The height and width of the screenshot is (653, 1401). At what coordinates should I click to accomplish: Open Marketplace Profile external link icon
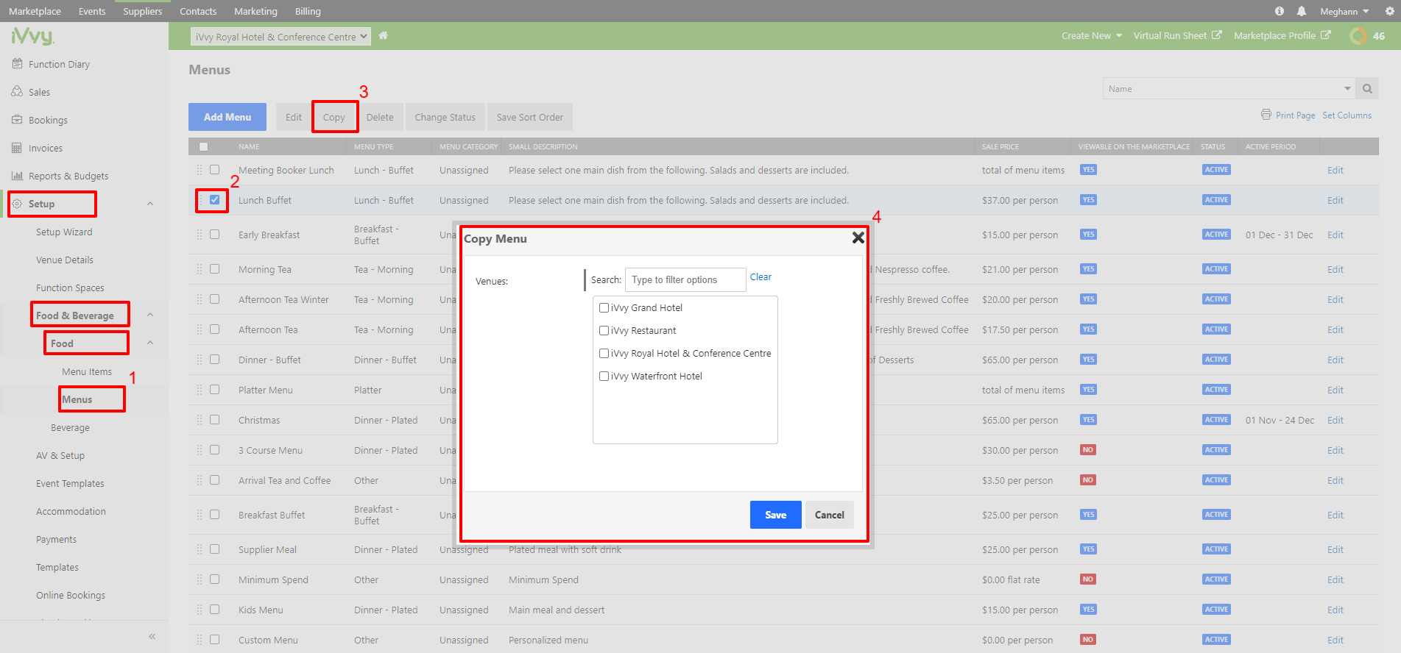(x=1326, y=35)
